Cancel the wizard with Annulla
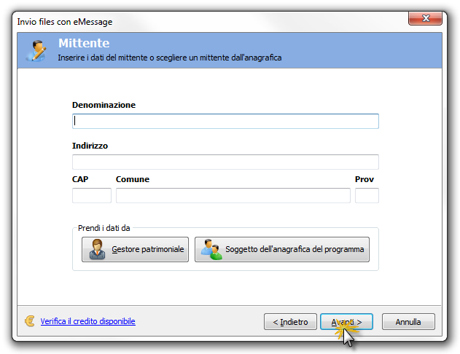Image resolution: width=460 pixels, height=354 pixels. pyautogui.click(x=408, y=322)
